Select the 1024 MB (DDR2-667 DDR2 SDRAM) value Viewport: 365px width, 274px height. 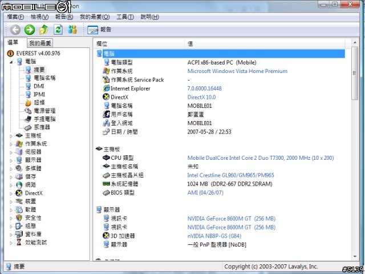(x=230, y=184)
